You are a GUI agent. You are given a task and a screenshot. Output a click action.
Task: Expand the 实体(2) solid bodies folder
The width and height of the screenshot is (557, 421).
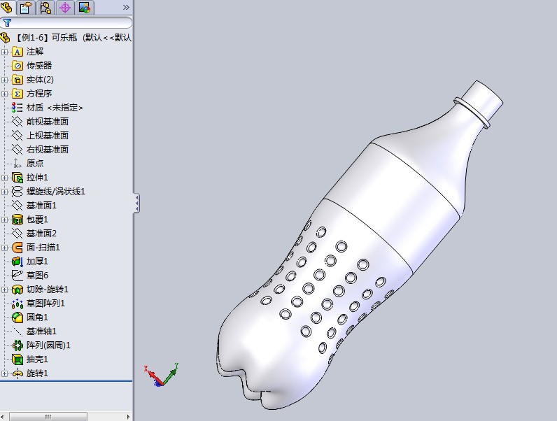click(x=4, y=80)
